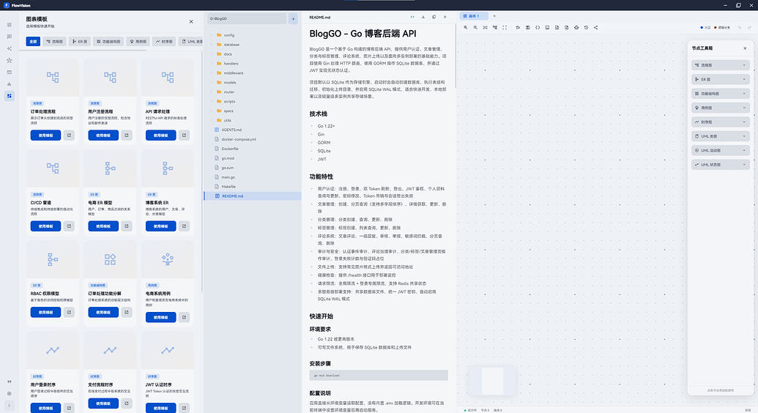Open preview icon for API 请求处理 template
Viewport: 758px width, 413px height.
pos(184,135)
